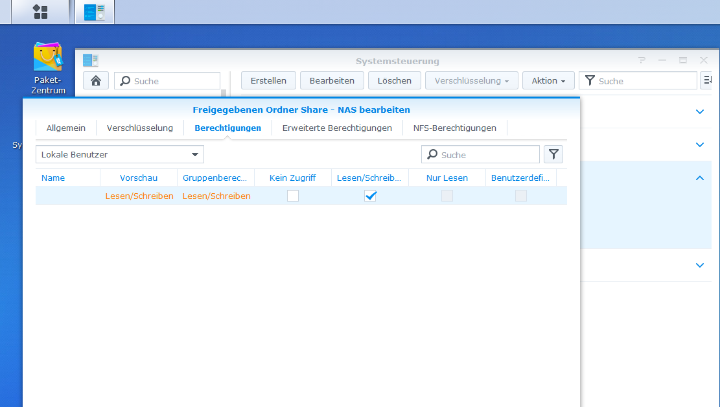
Task: Uncheck the Lesen/Schreiben checkbox
Action: coord(370,196)
